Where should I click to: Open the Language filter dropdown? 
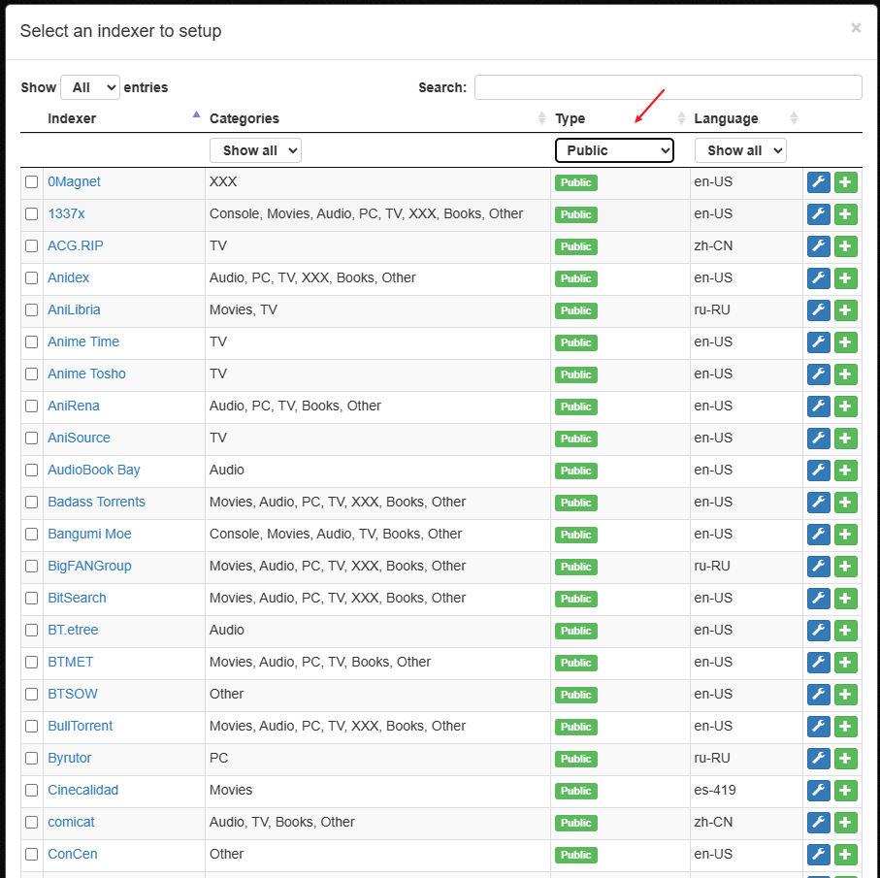740,150
